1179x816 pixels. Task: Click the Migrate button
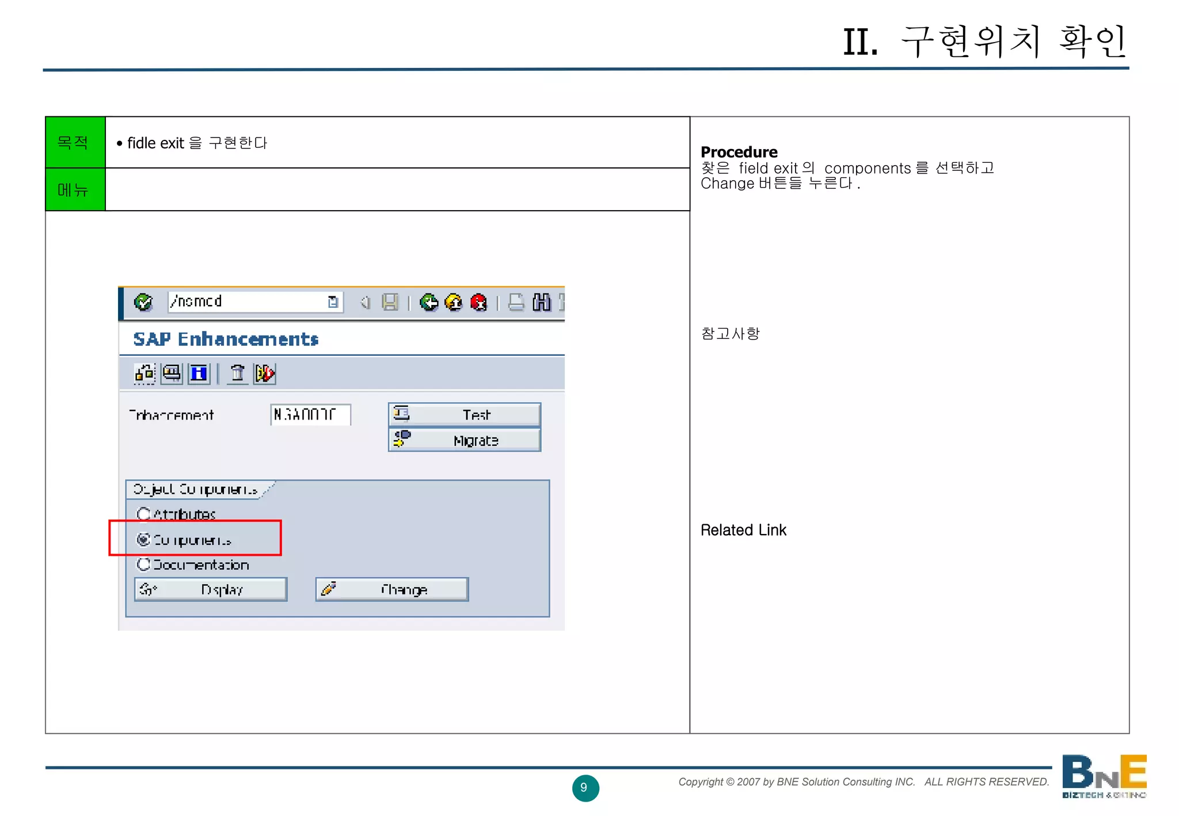465,440
